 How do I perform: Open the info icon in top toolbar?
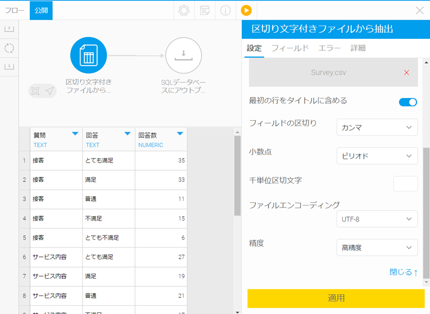pos(226,11)
